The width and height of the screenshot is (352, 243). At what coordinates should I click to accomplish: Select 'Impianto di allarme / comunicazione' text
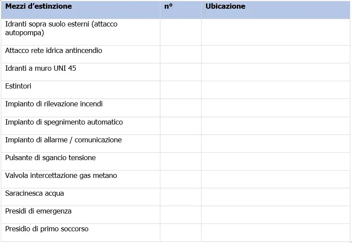63,140
